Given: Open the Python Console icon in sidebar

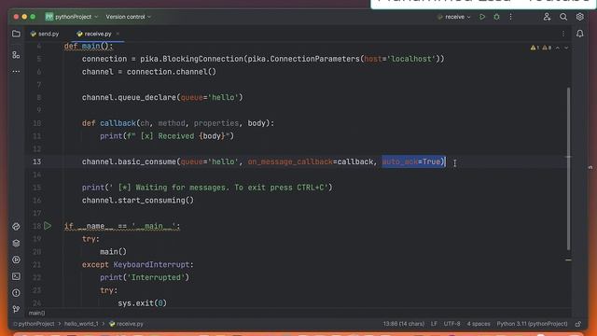Looking at the screenshot, I should [16, 226].
